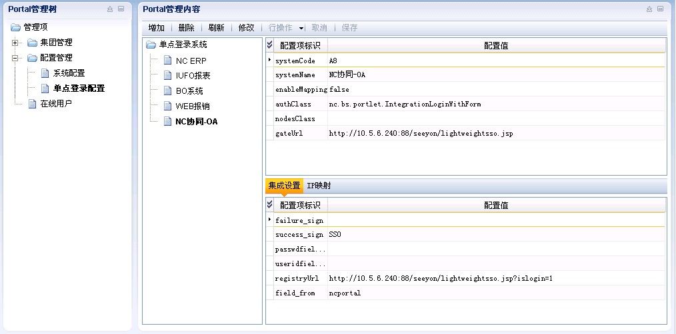Screen dimensions: 676x334
Task: Click the enableMapping value false
Action: click(339, 90)
